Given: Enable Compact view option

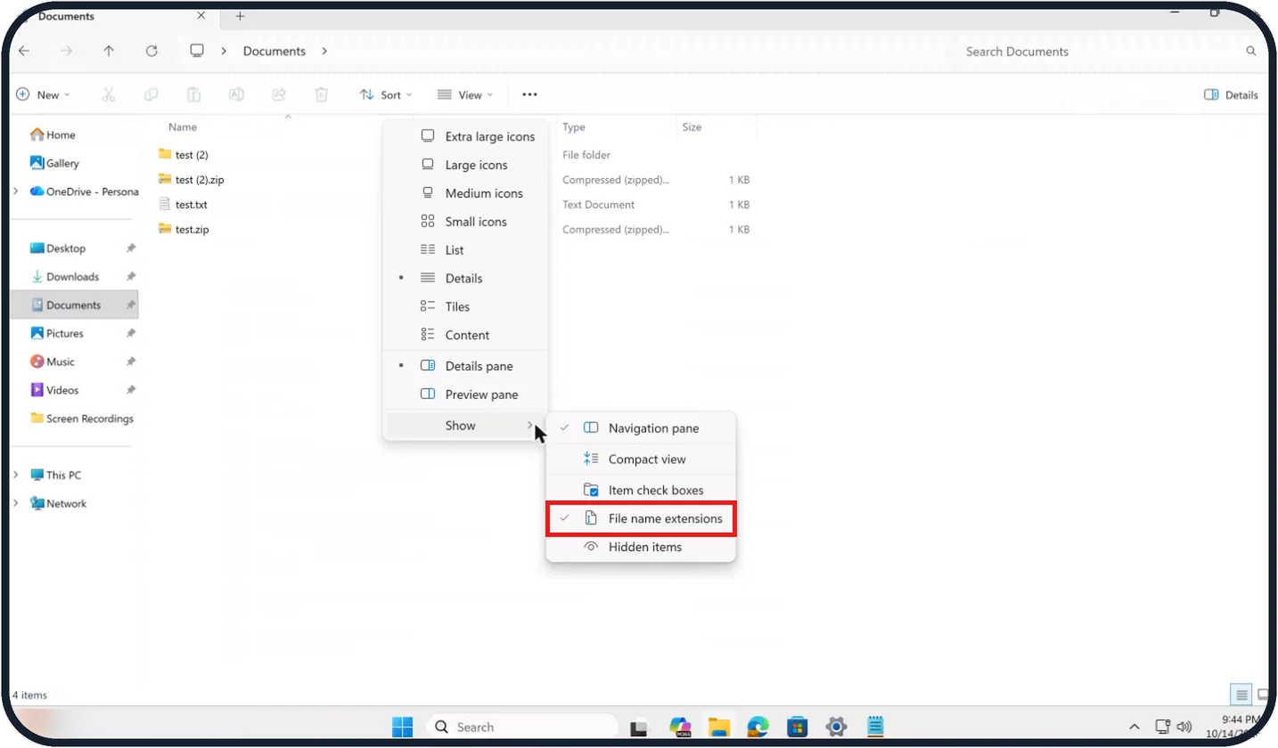Looking at the screenshot, I should tap(641, 459).
